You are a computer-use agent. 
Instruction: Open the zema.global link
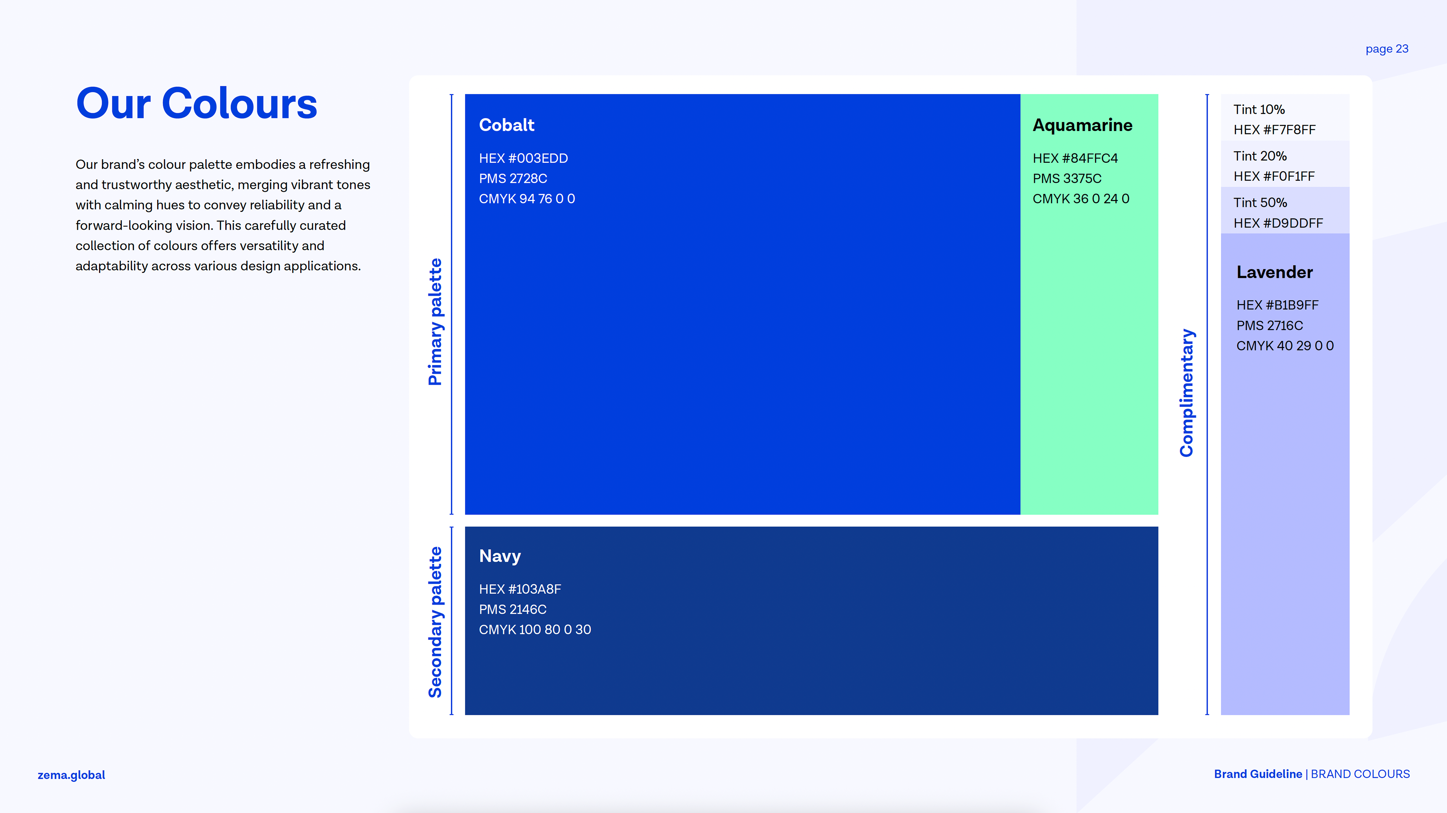[71, 775]
